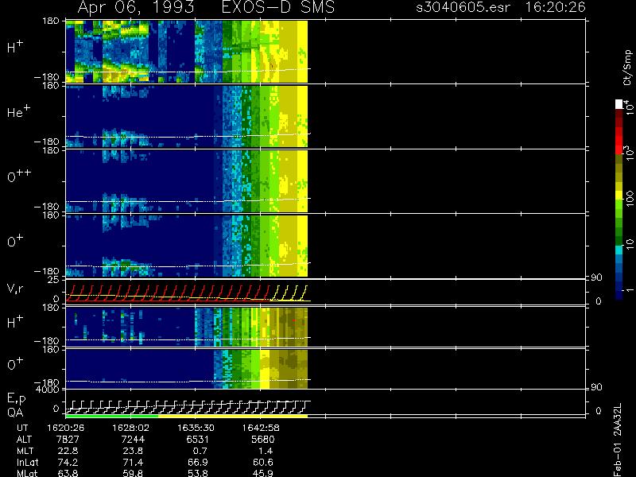
Task: Click the UT value '1635:30'
Action: pyautogui.click(x=196, y=428)
